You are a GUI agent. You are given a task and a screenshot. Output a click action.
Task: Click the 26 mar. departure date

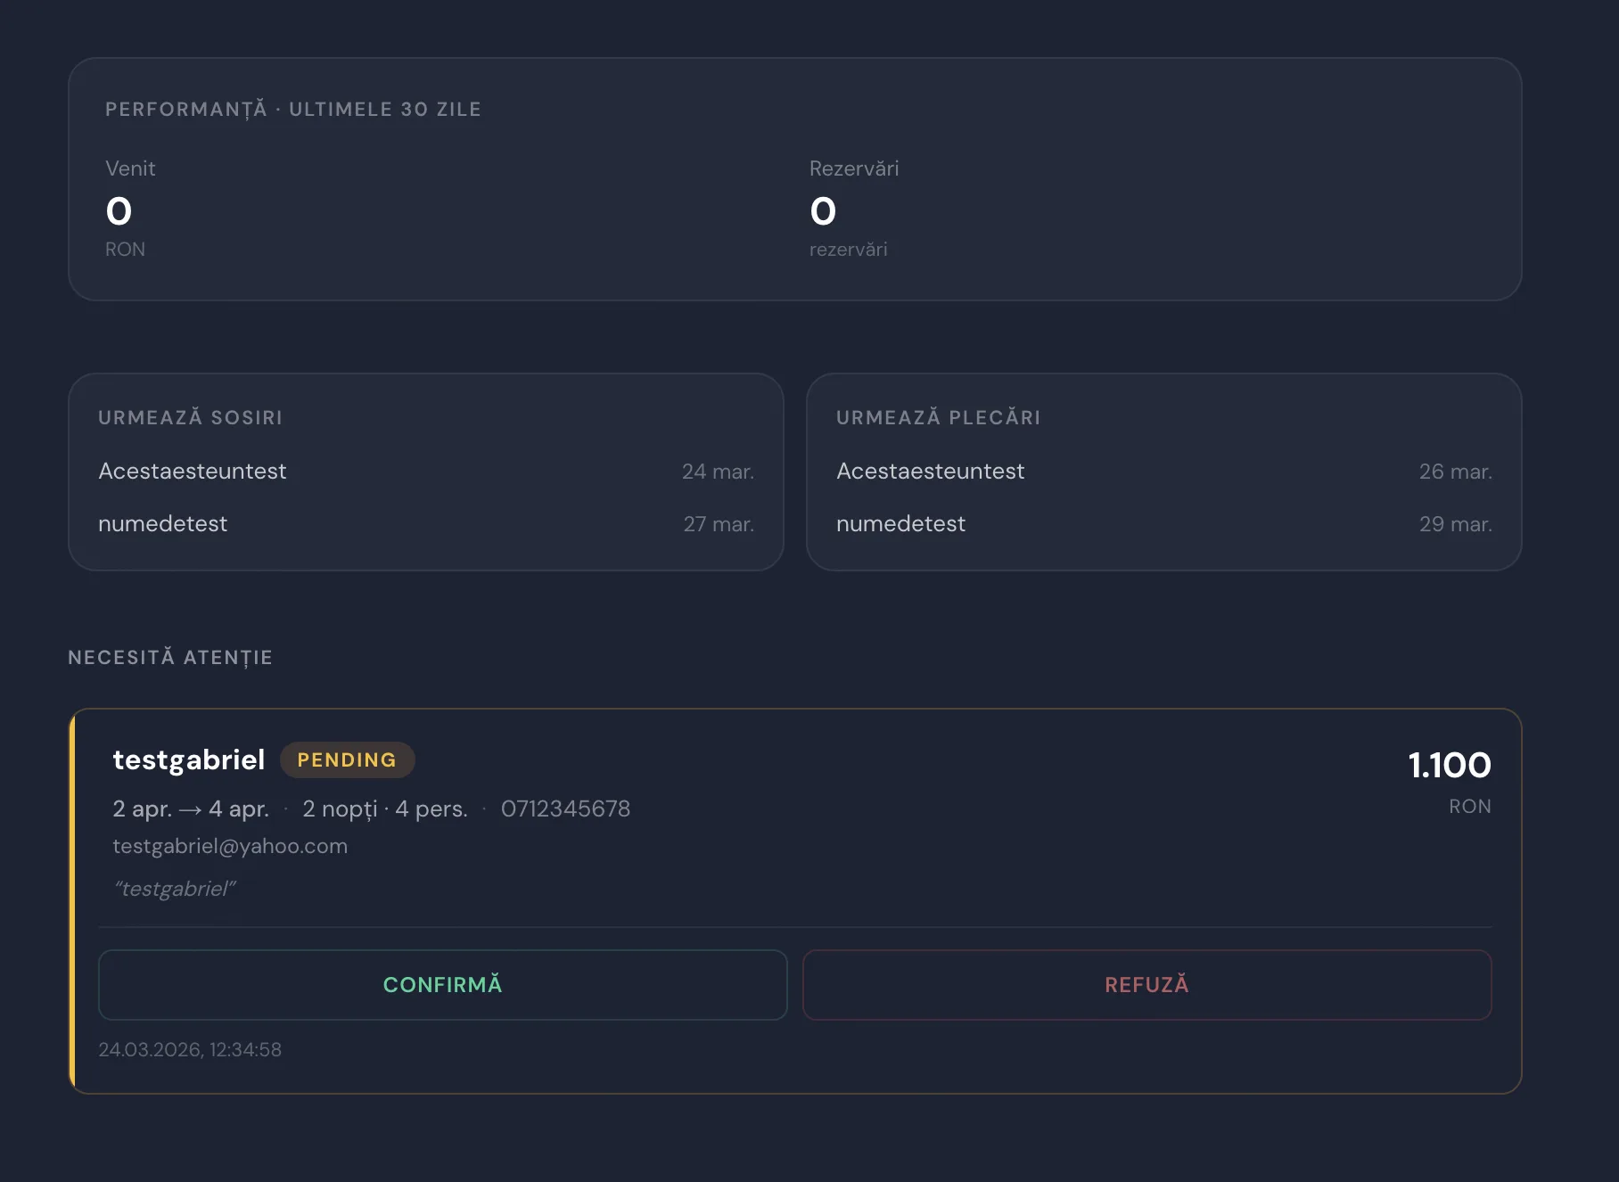(1456, 472)
